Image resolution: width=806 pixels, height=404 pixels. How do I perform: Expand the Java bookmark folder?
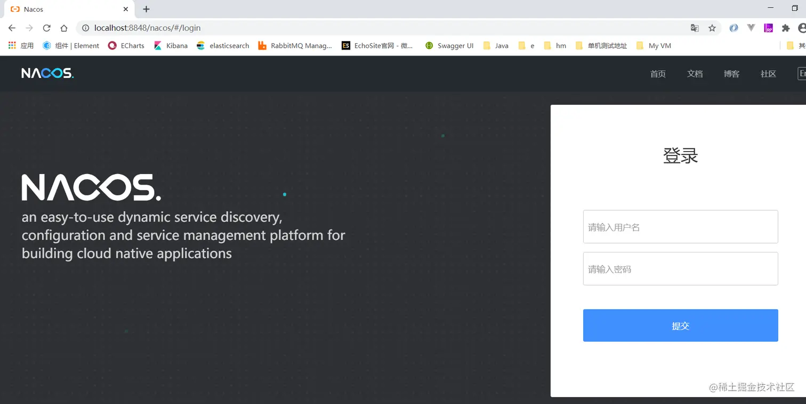click(x=496, y=46)
